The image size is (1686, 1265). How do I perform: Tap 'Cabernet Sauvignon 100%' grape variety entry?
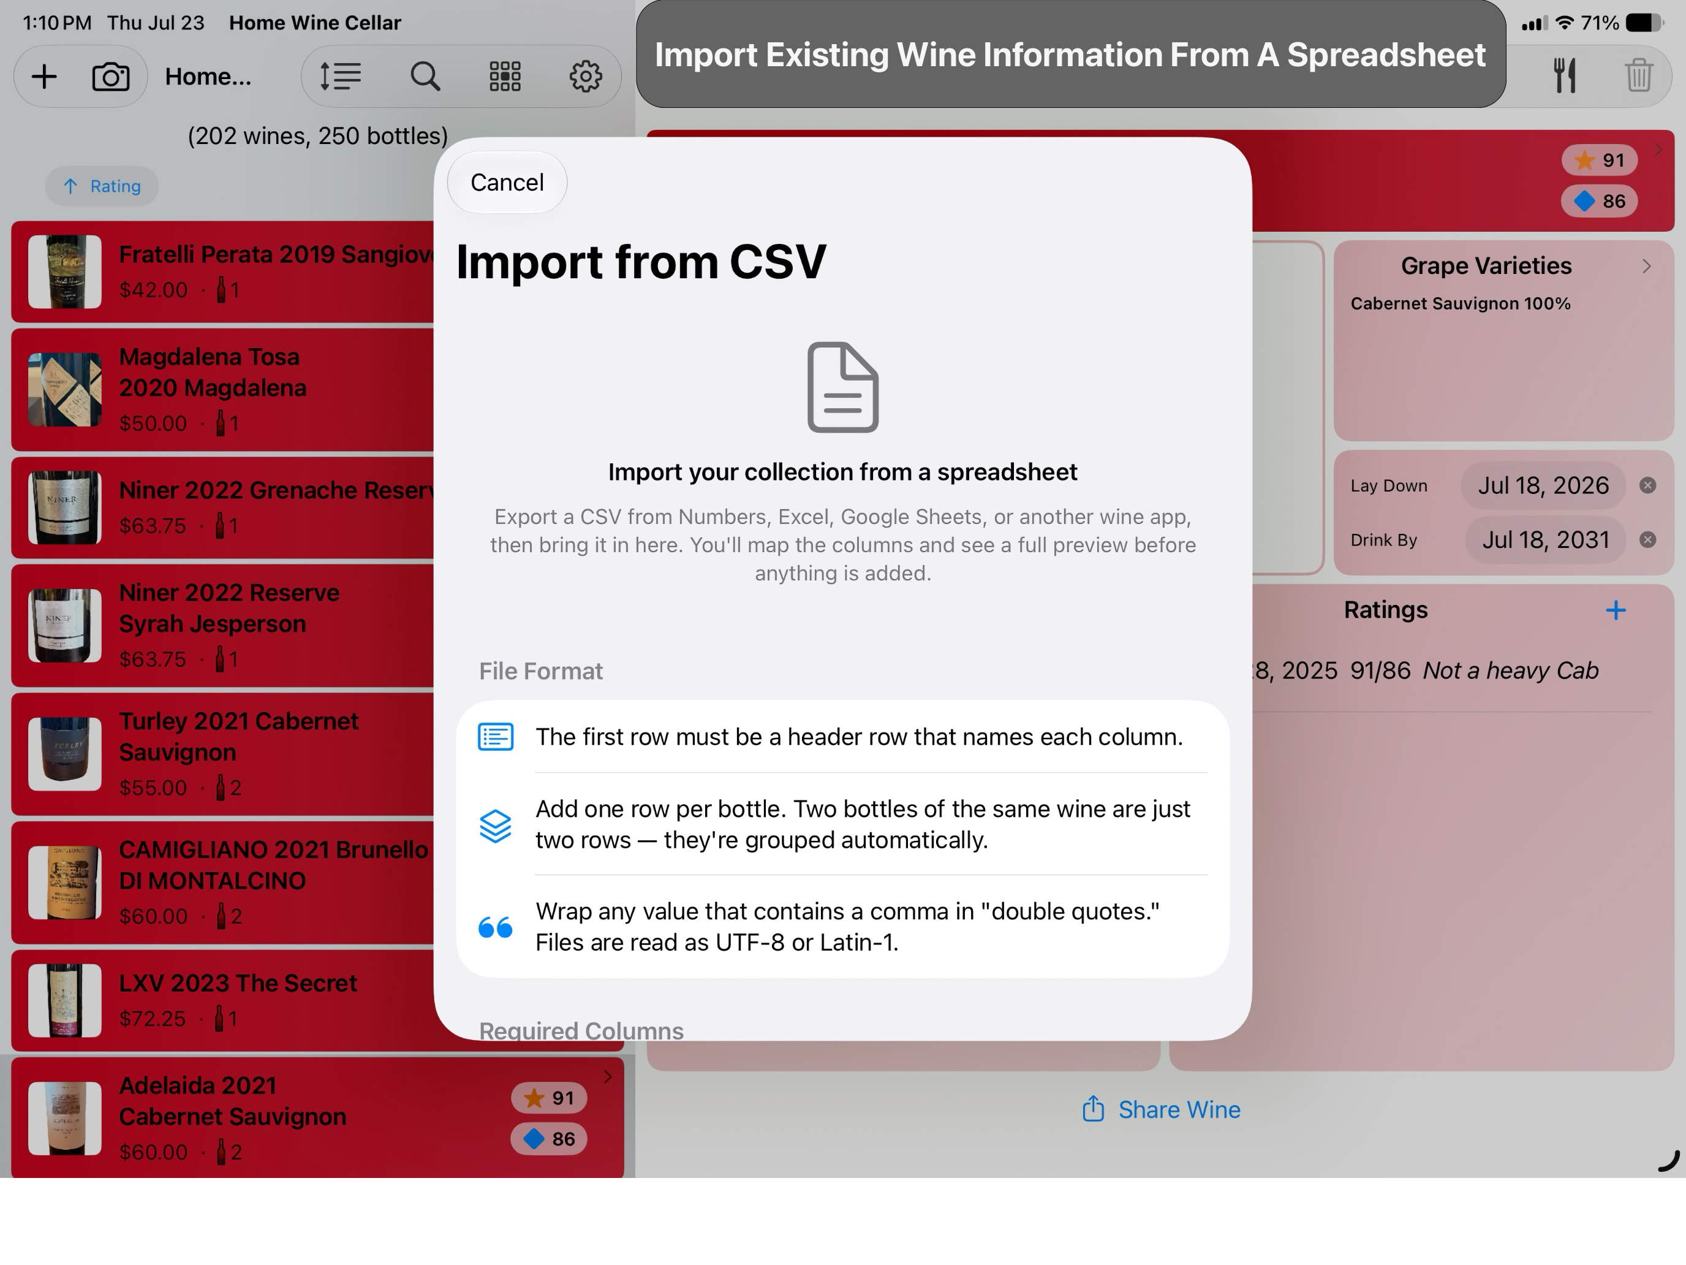pos(1461,303)
